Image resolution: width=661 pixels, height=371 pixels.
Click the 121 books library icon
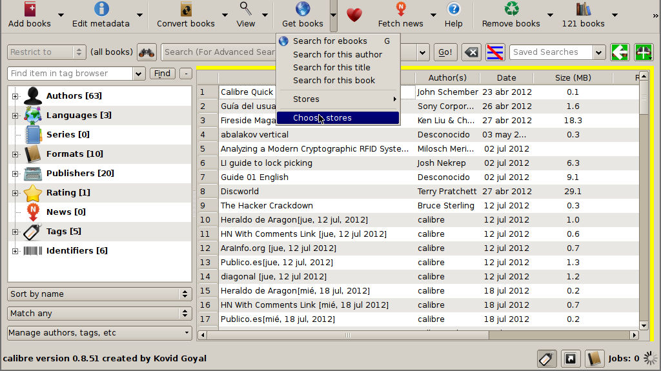click(583, 9)
